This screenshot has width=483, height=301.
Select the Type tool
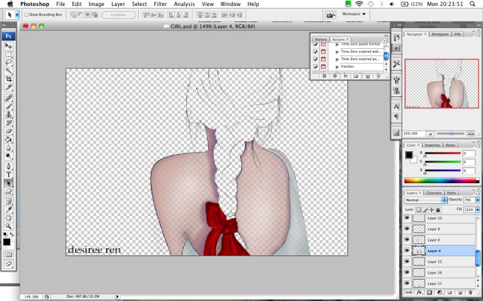8,175
